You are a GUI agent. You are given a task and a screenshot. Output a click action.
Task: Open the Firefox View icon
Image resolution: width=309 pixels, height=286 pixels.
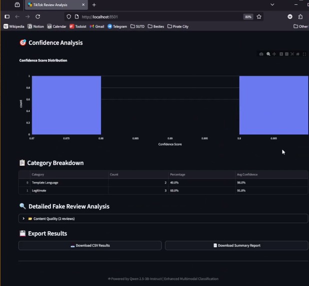[x=17, y=4]
